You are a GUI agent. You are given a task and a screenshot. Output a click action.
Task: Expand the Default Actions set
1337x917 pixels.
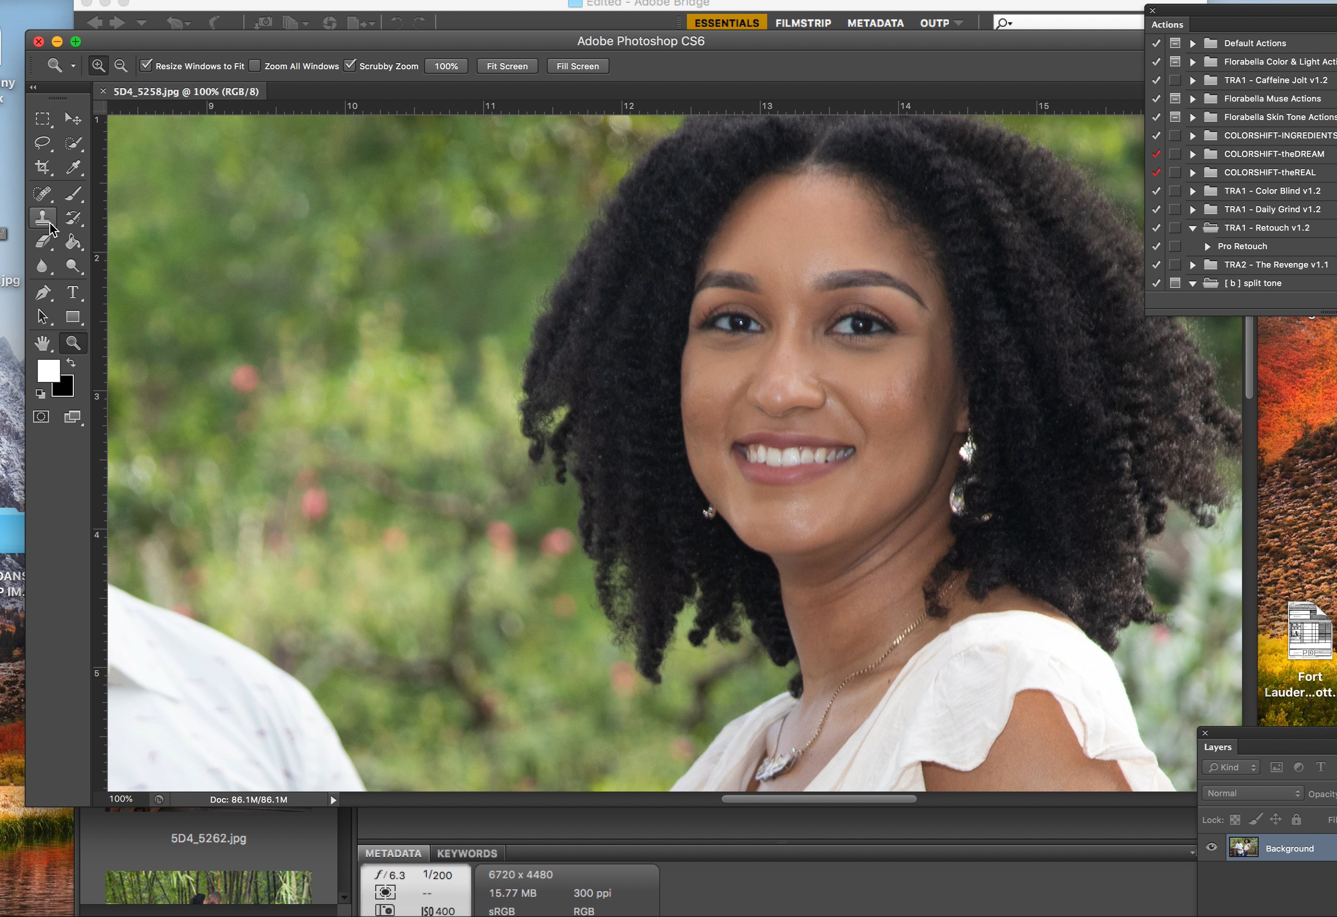tap(1193, 43)
